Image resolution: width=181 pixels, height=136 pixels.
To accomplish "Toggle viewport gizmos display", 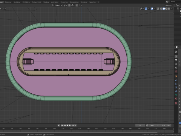I will coord(146,9).
